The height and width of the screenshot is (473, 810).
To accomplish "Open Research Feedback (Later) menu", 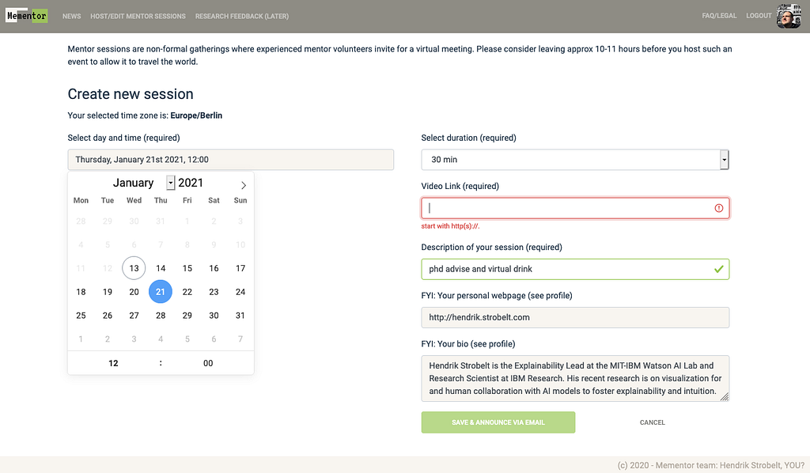I will click(x=242, y=16).
